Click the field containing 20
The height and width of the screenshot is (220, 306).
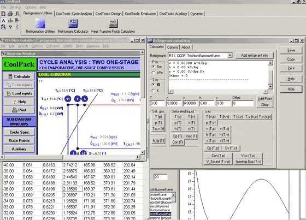pos(161,177)
